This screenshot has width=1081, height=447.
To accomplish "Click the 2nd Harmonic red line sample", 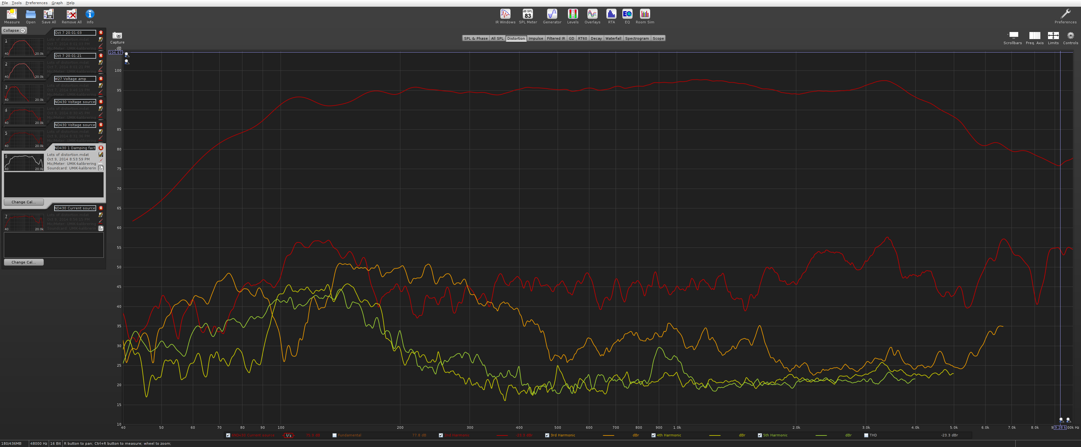I will click(502, 435).
